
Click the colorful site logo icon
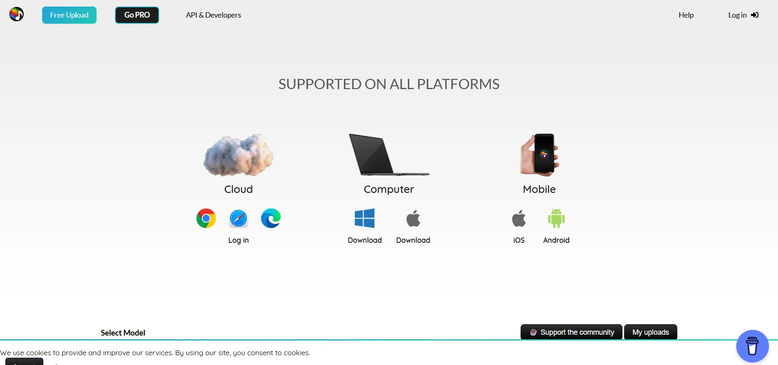[17, 15]
